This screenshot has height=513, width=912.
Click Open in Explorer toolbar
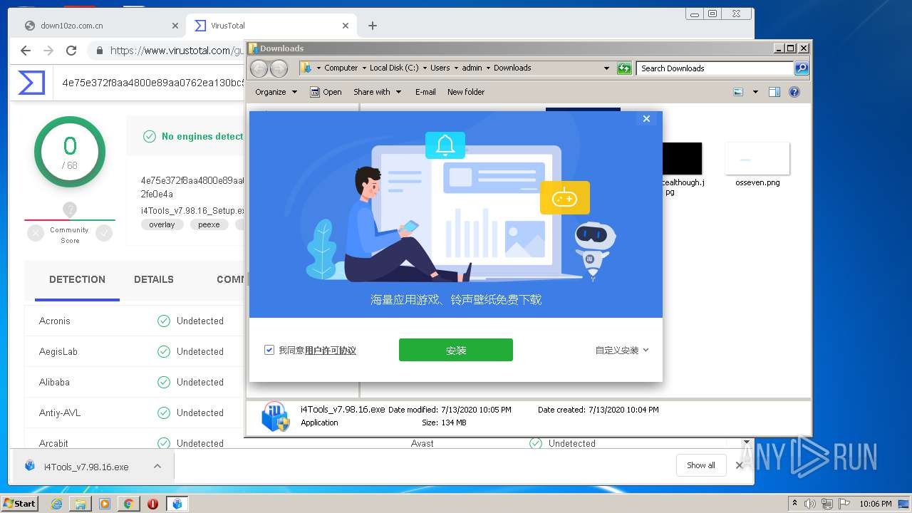click(x=326, y=92)
